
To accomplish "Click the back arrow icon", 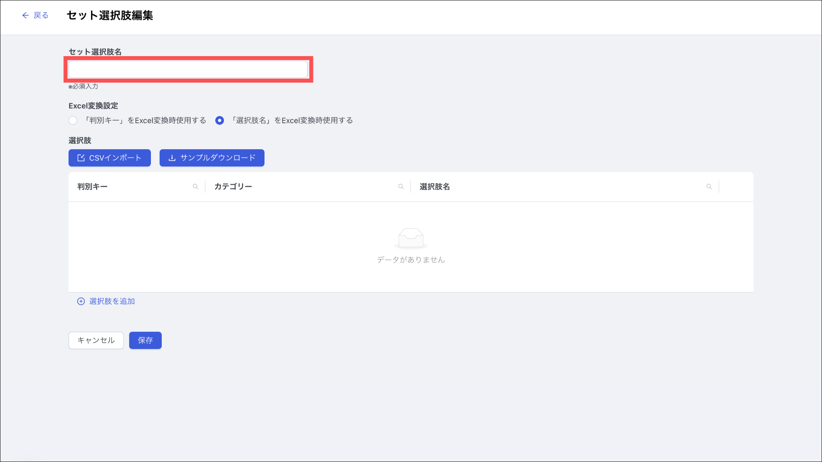I will click(25, 15).
